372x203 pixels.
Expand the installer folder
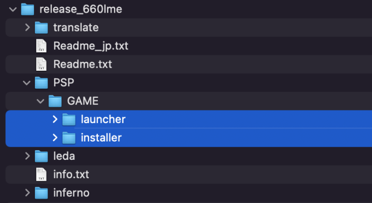55,138
